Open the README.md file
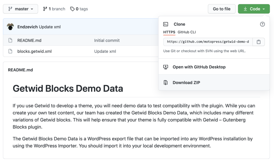 click(x=29, y=40)
